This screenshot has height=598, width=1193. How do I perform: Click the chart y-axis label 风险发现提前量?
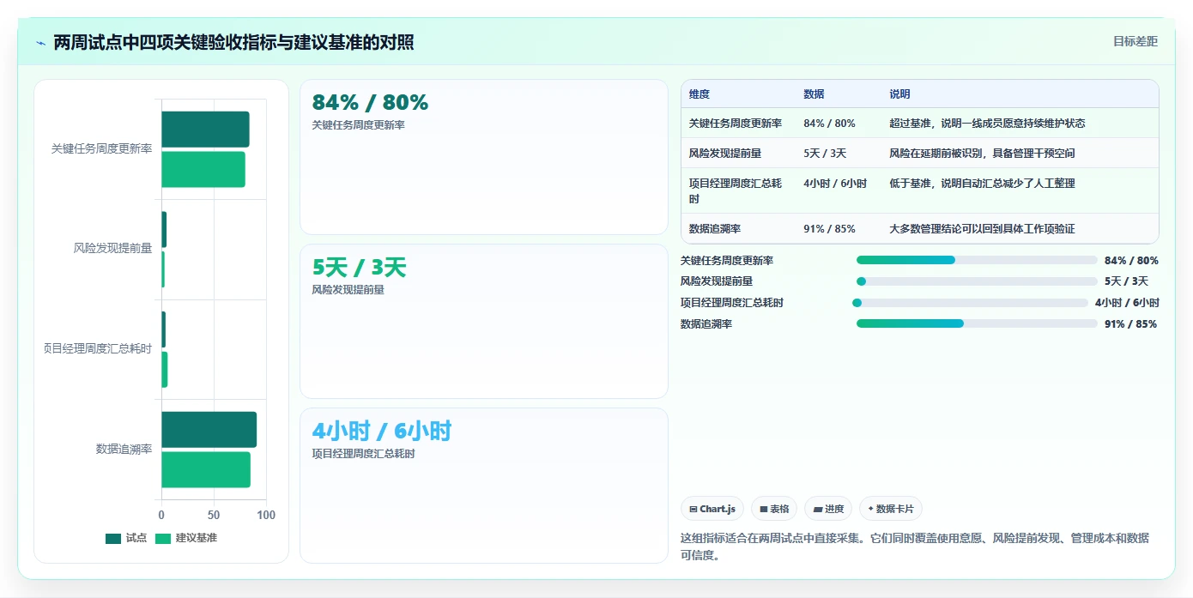(112, 249)
